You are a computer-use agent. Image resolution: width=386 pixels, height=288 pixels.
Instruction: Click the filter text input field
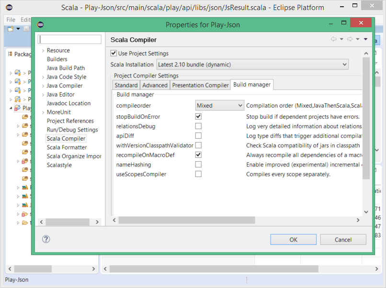click(70, 39)
